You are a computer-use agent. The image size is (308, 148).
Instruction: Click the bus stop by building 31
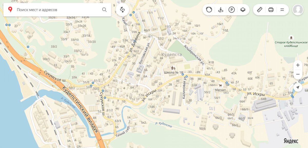[28, 47]
